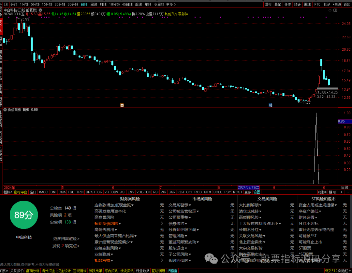Image resolution: width=352 pixels, height=273 pixels.
Task: Zoom out chart with minus button
Action: (348, 192)
